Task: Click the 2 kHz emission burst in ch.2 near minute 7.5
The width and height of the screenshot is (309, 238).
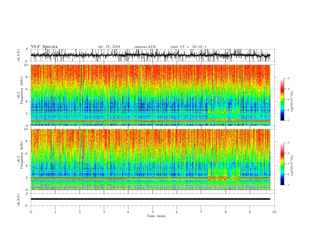Action: [x=218, y=178]
